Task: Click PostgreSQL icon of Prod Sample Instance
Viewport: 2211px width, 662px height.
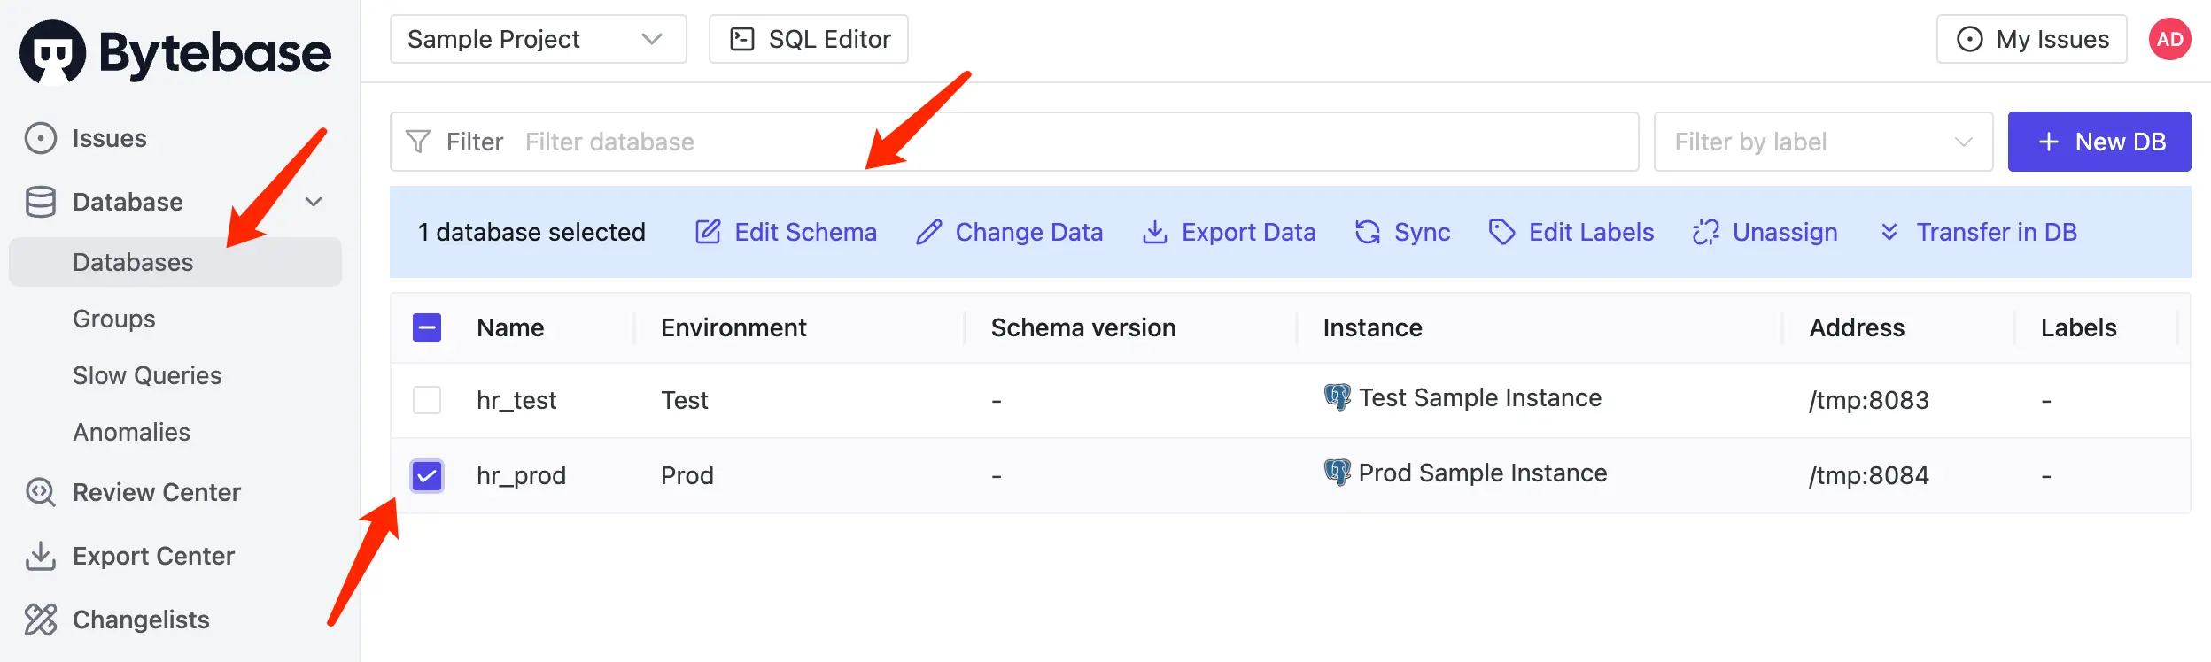Action: pos(1338,473)
